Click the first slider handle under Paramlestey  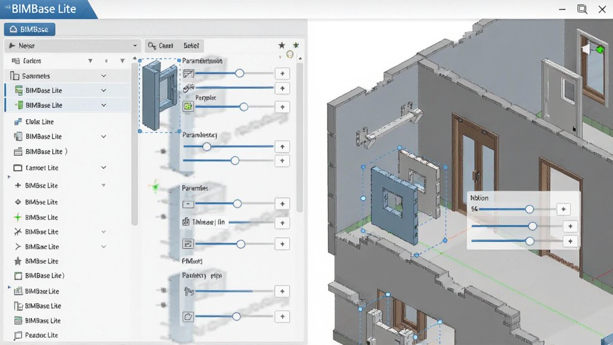pos(207,147)
